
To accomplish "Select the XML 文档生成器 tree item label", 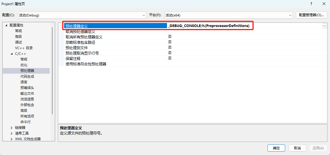I will pos(28,139).
